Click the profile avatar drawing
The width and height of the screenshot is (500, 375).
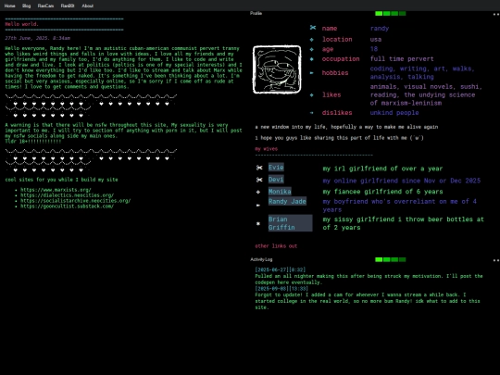tap(277, 69)
